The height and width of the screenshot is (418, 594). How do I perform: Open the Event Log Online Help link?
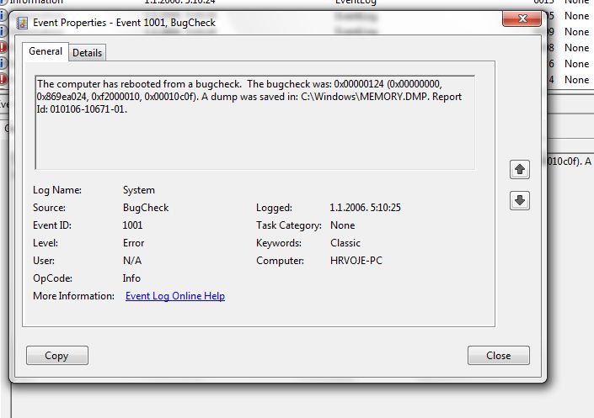coord(175,296)
